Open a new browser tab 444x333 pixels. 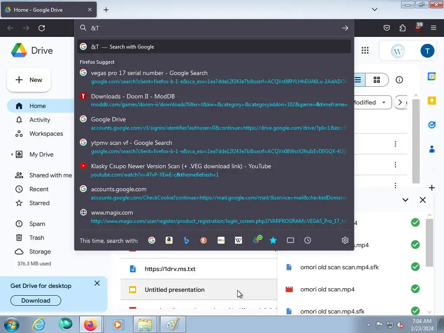(106, 10)
